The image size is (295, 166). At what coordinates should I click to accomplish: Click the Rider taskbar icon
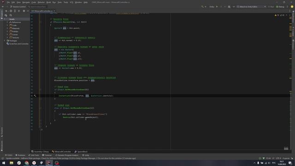point(49,163)
